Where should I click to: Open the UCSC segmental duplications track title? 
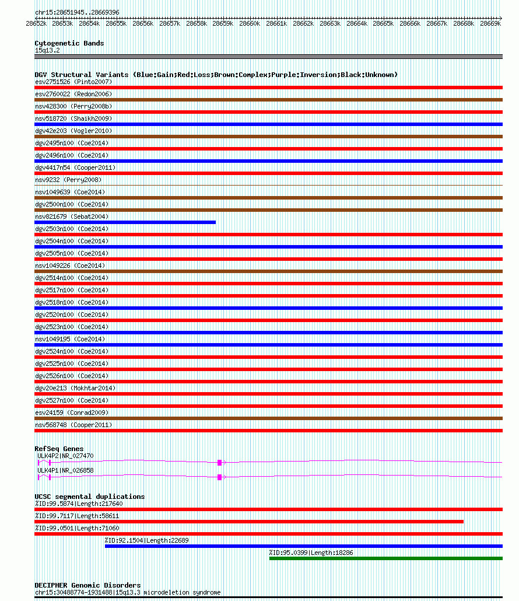click(x=90, y=497)
